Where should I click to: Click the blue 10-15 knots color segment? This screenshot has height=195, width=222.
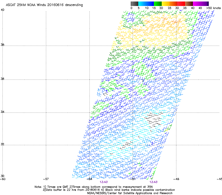click(x=150, y=4)
